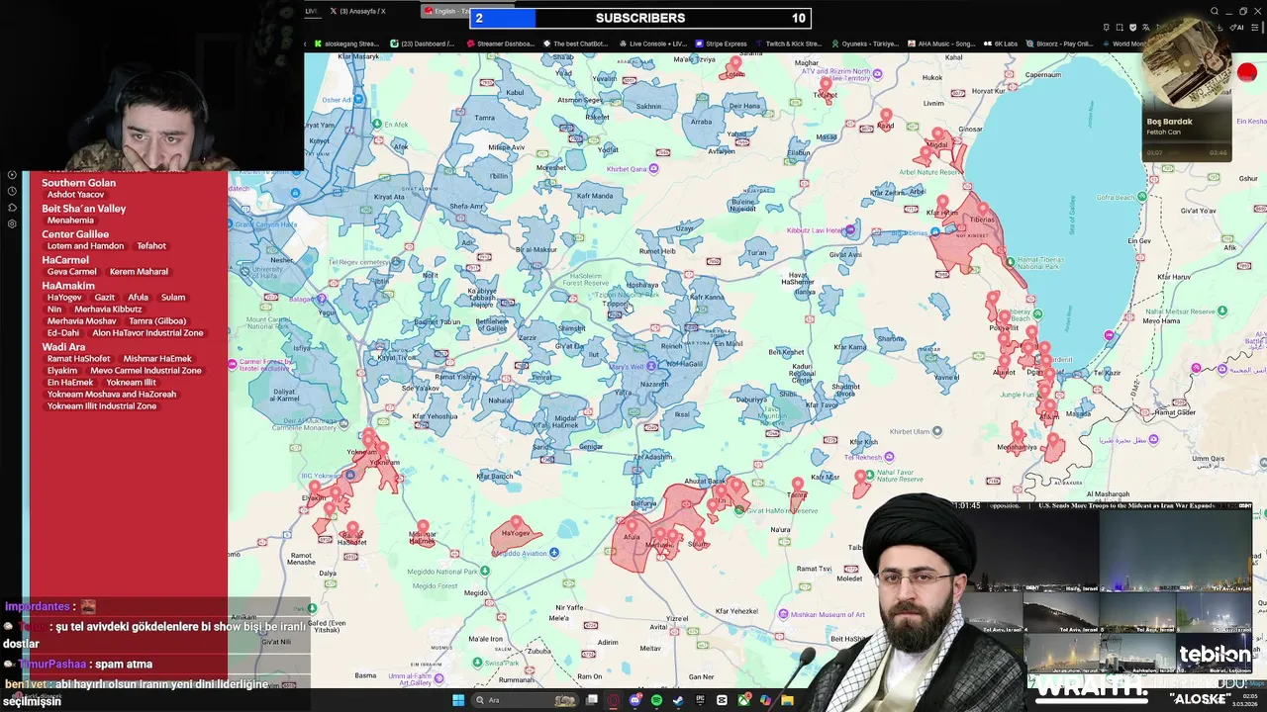Image resolution: width=1267 pixels, height=712 pixels.
Task: Click 'Megiddo Aviation' map marker
Action: click(554, 553)
